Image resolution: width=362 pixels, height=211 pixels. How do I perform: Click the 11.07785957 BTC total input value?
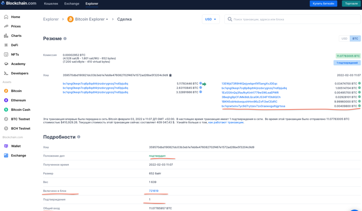[160, 208]
